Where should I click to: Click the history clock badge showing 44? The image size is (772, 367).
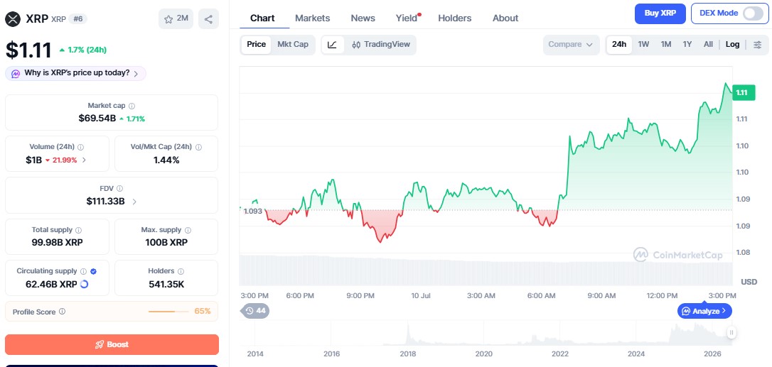coord(255,311)
